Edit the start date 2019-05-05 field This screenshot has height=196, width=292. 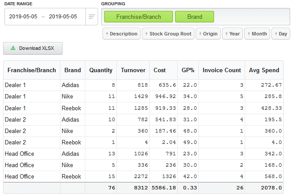coord(23,17)
